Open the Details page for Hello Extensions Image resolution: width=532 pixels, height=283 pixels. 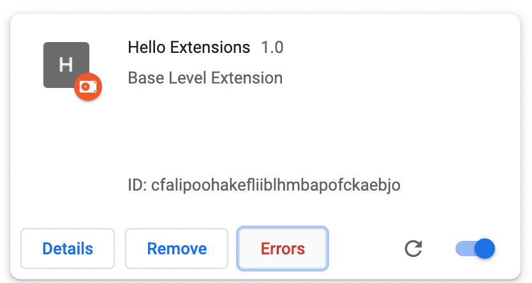(68, 249)
